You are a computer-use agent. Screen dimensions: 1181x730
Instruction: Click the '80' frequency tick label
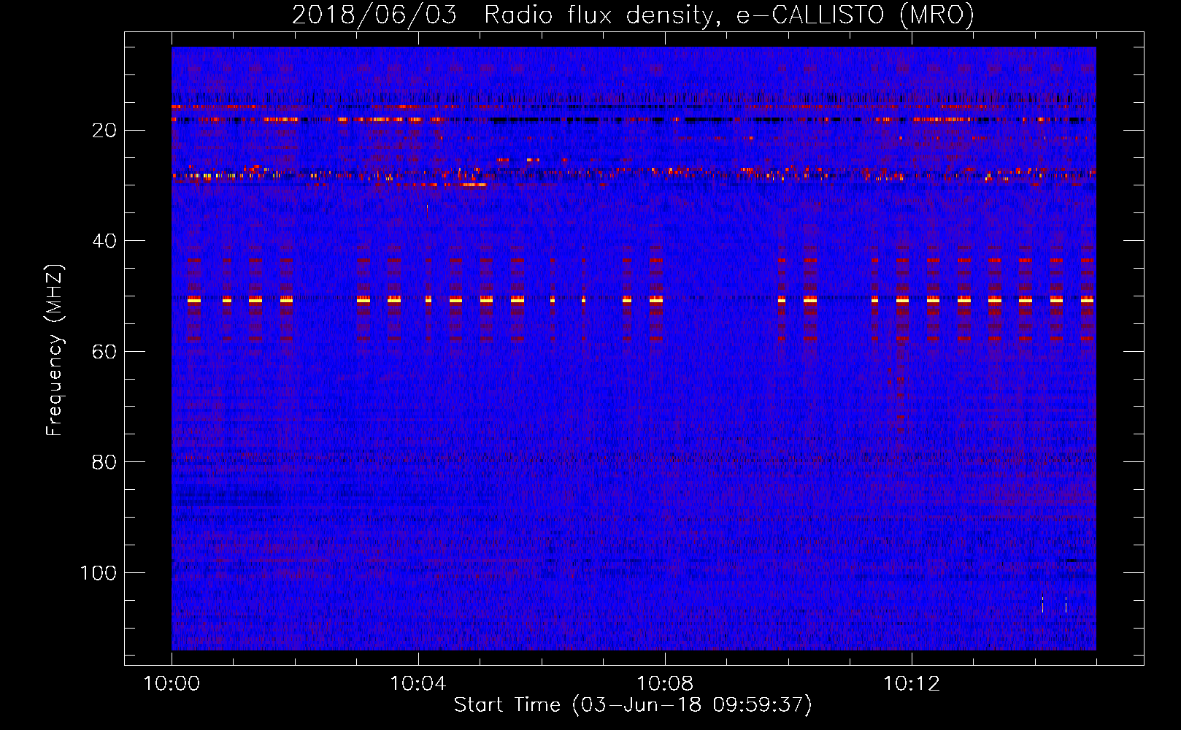point(104,463)
